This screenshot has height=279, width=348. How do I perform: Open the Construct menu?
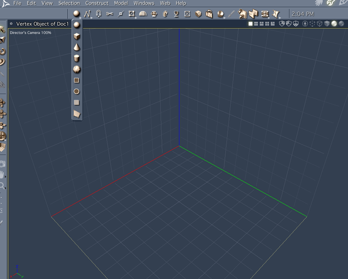pos(97,3)
